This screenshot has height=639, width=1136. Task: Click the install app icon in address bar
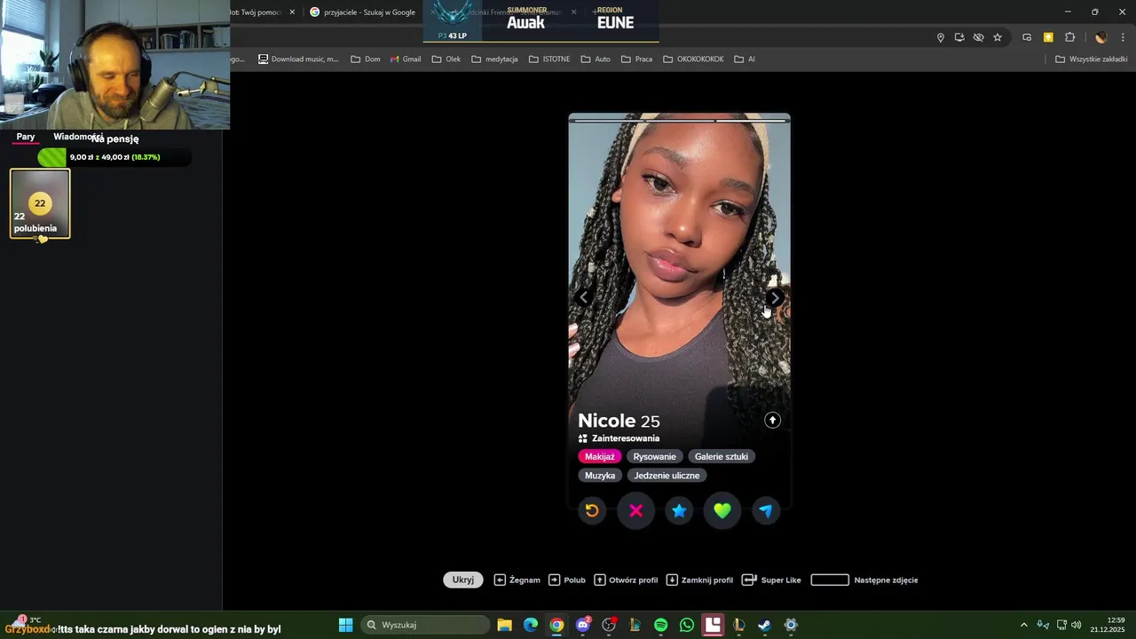959,37
